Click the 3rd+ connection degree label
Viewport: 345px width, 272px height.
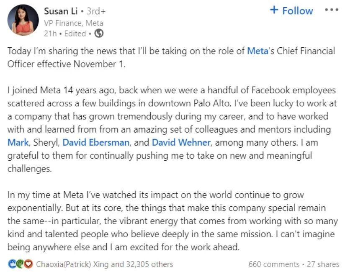[x=96, y=11]
